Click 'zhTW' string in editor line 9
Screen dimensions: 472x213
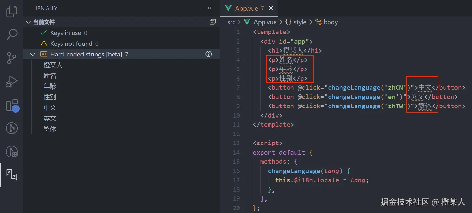396,106
